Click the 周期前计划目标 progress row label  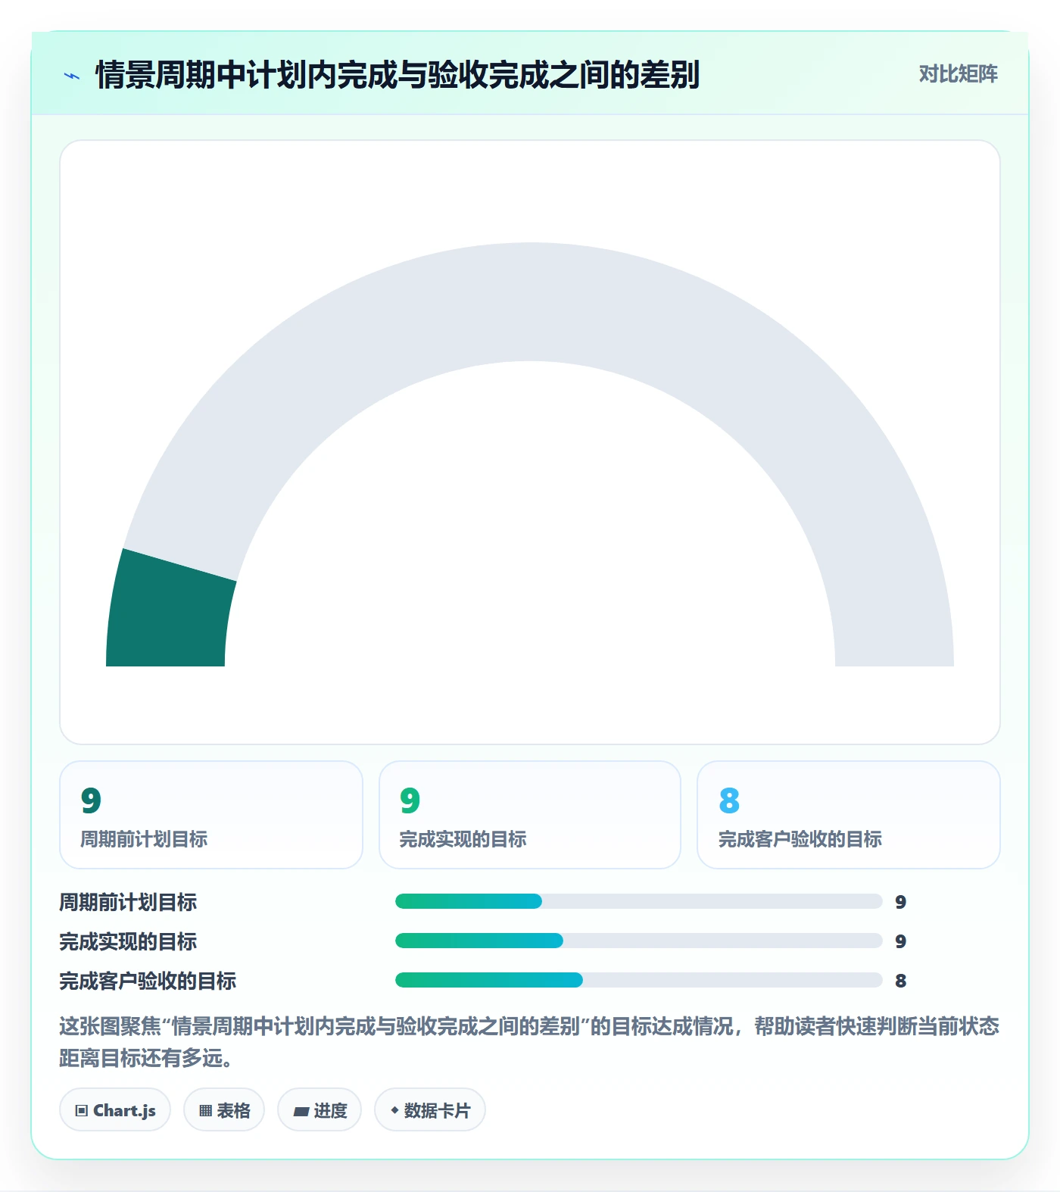128,902
